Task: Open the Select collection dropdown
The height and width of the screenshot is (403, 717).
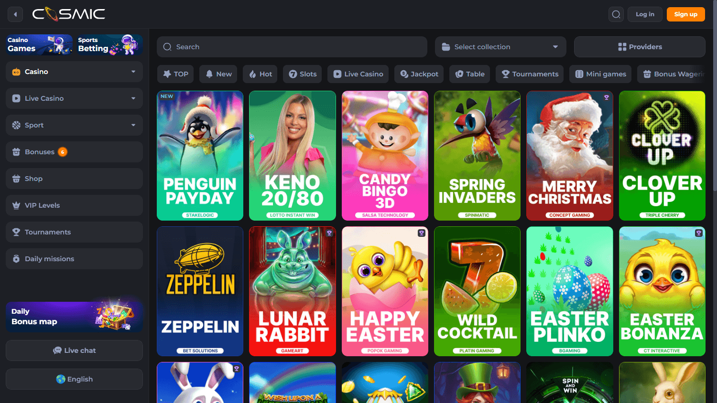Action: tap(500, 46)
